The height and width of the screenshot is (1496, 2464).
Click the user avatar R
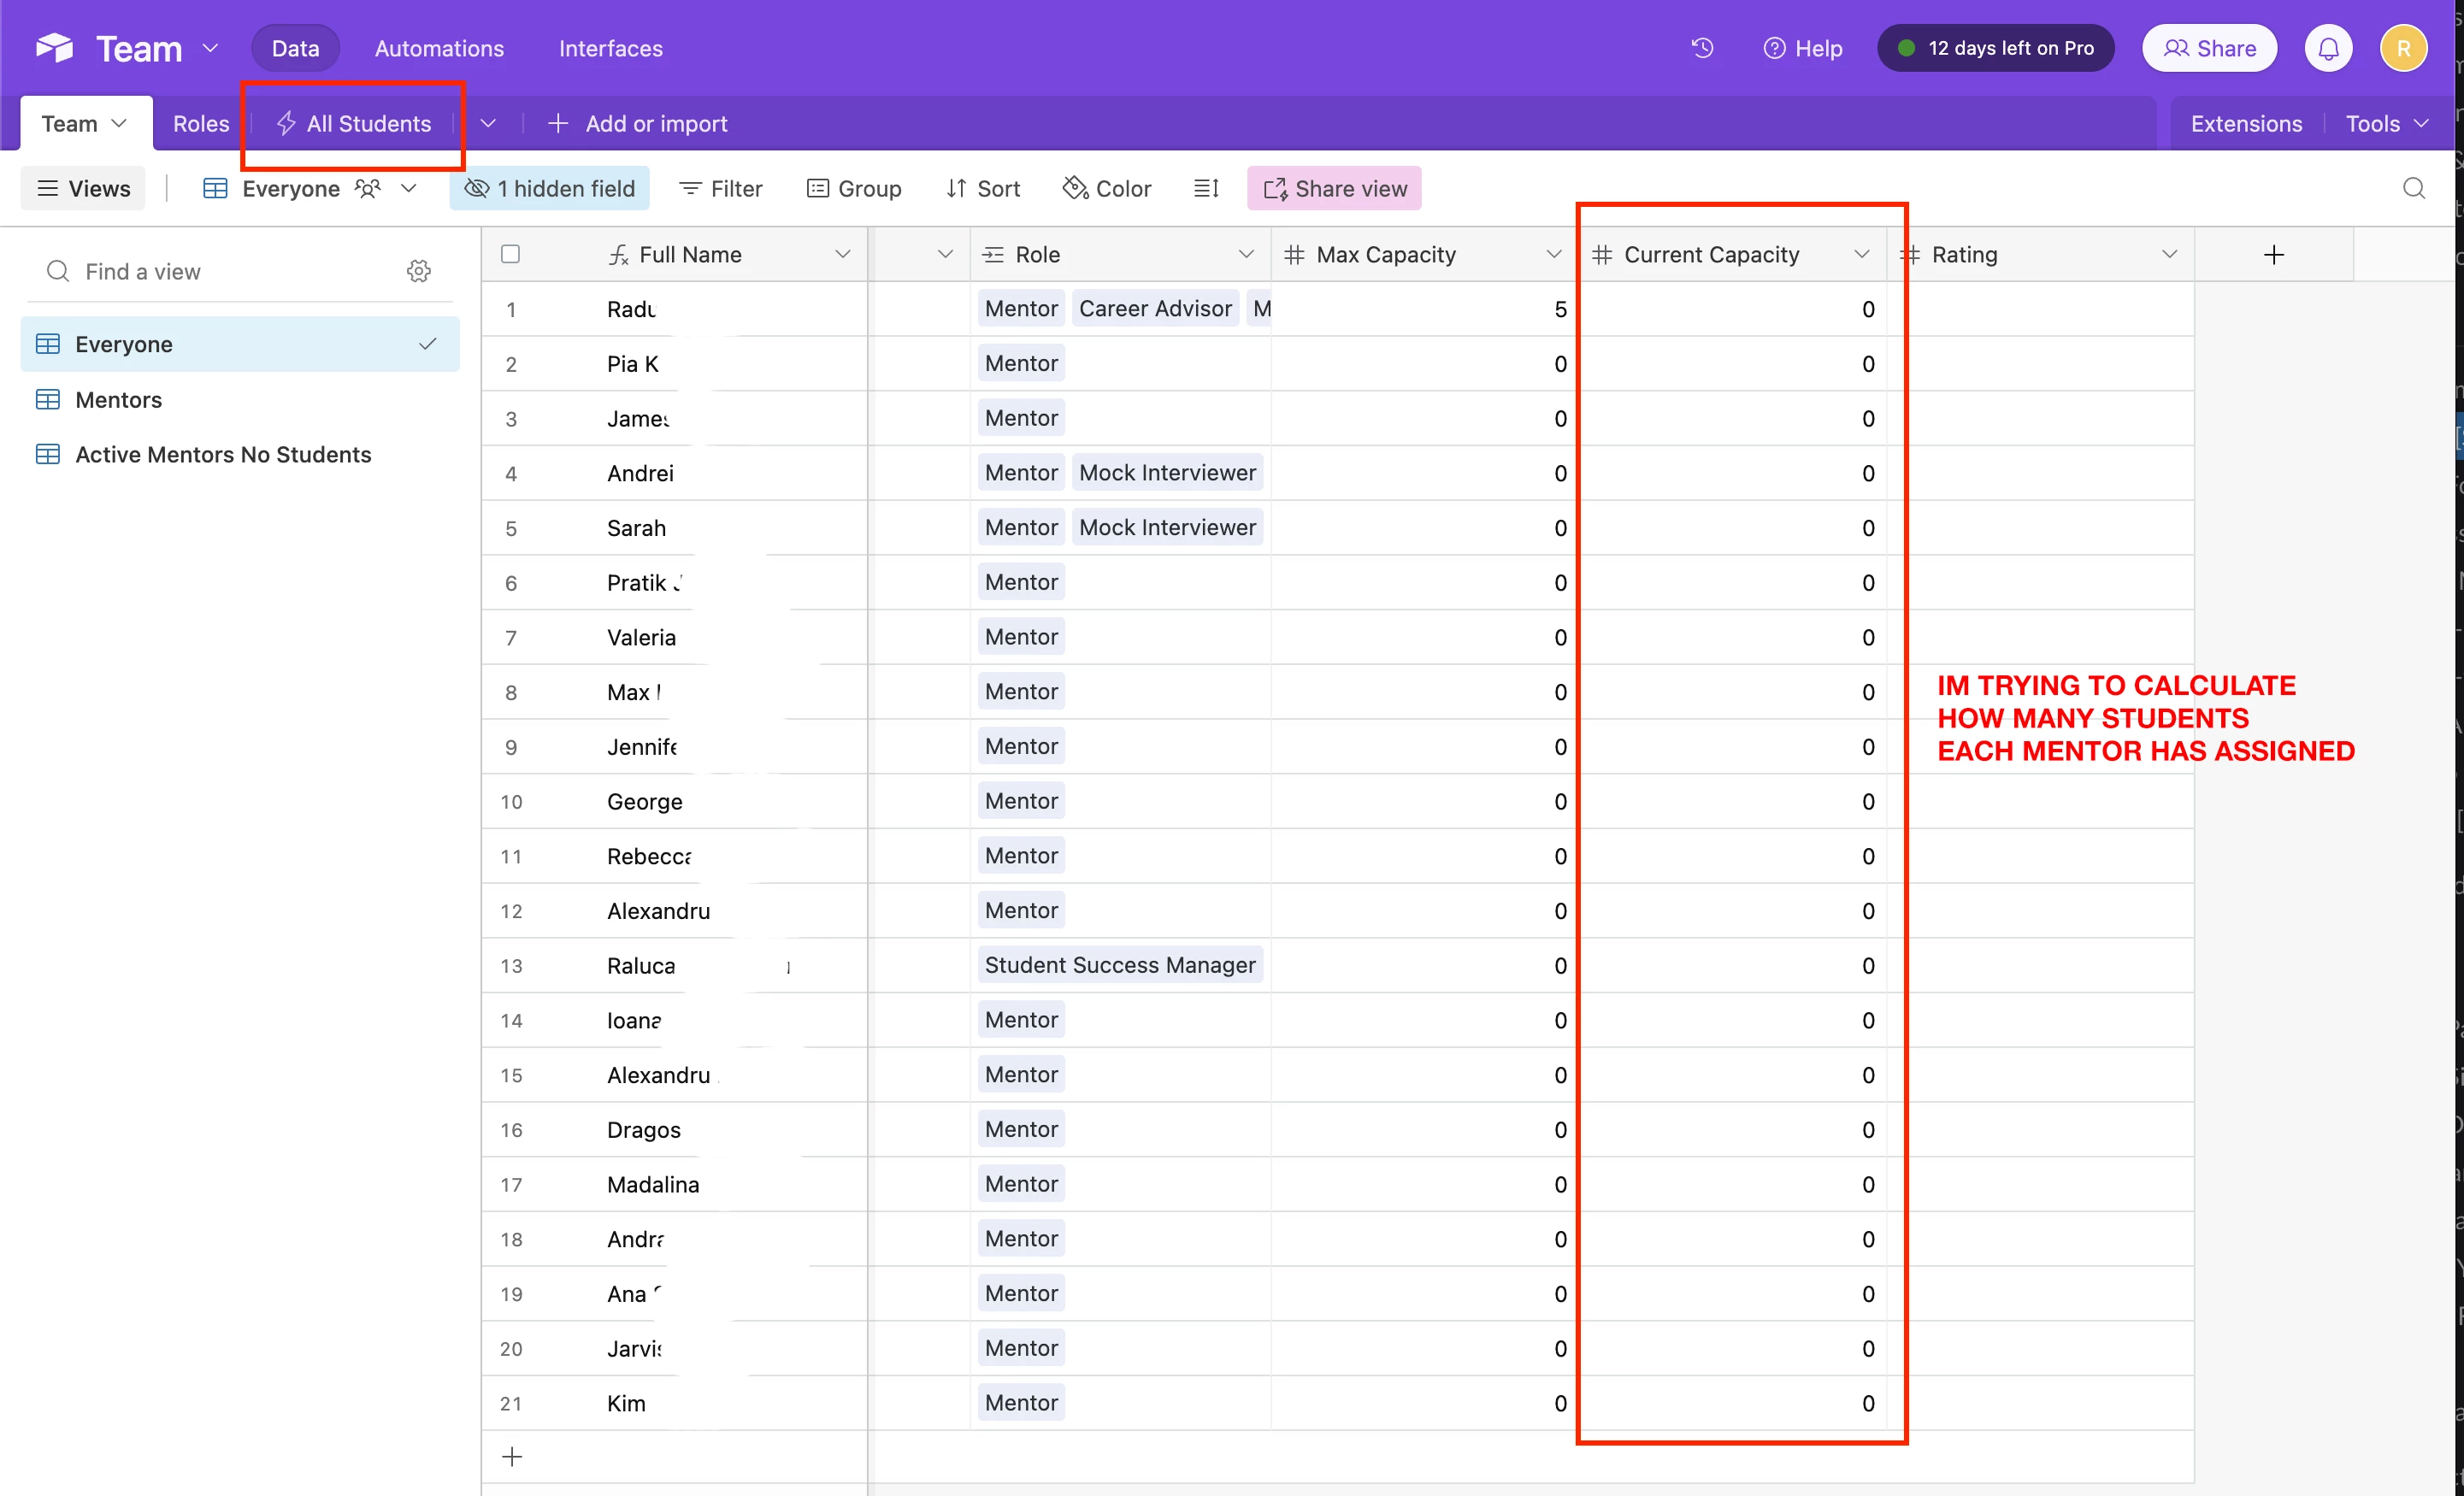(2403, 48)
